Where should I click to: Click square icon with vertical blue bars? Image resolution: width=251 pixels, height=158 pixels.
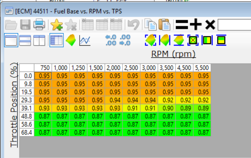pos(207,40)
